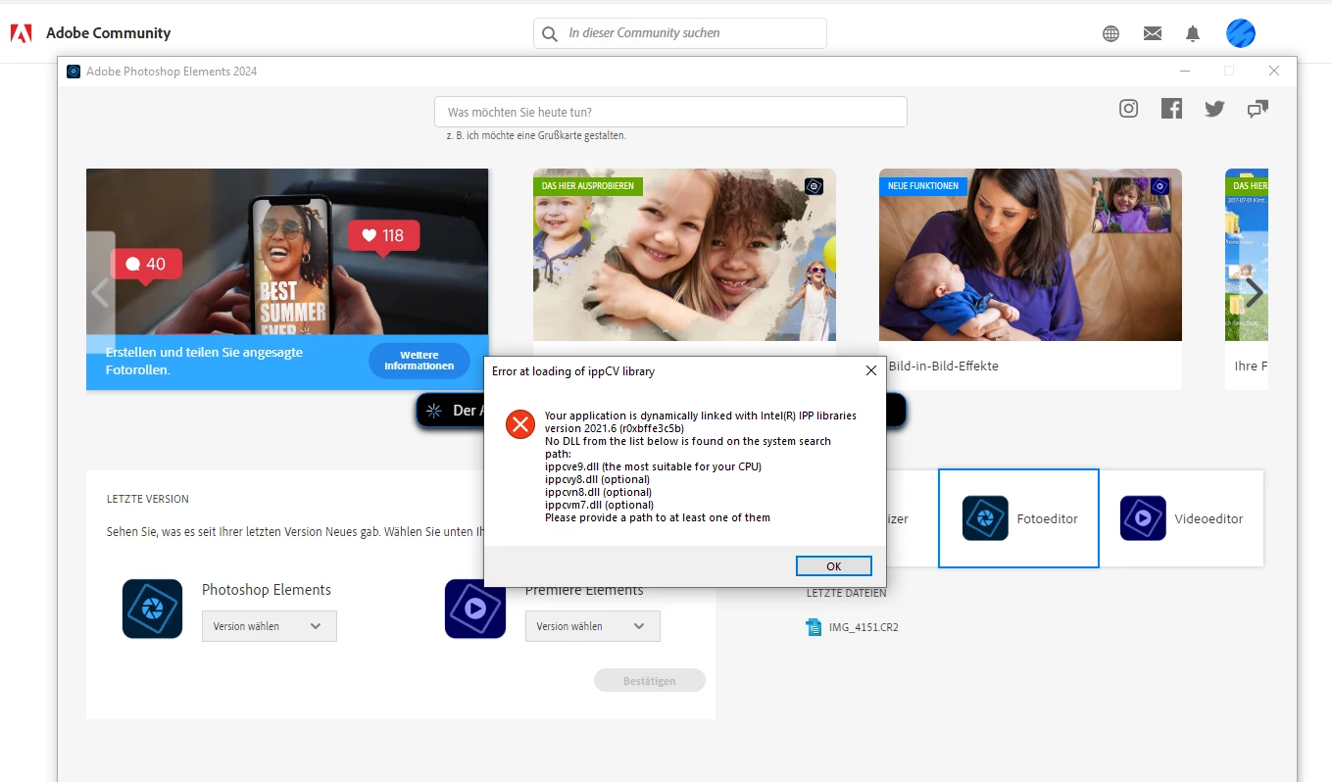
Task: Show next carousel slide
Action: (x=1254, y=292)
